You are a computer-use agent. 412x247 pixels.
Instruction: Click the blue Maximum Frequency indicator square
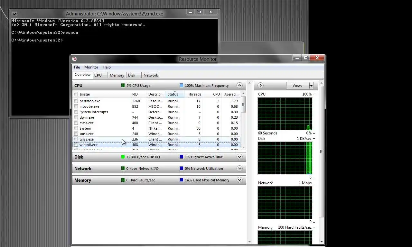coord(182,86)
